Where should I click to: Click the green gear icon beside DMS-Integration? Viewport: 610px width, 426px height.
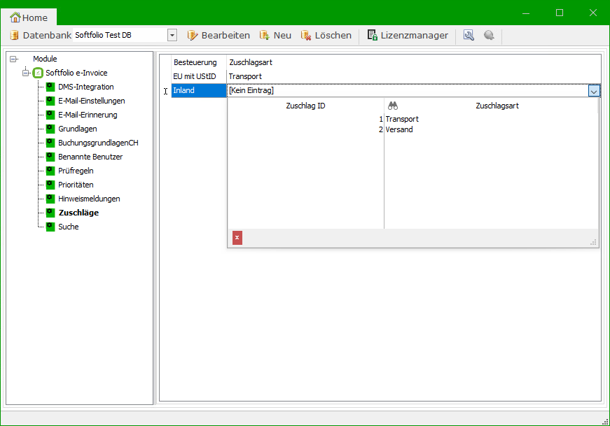point(50,87)
